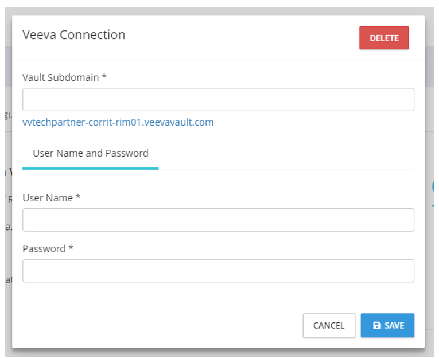Click the Vault Subdomain label
This screenshot has height=358, width=439.
(x=61, y=77)
